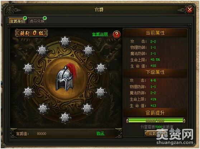Select the left-side lower star medallion
Image resolution: width=200 pixels, height=149 pixels.
(x=28, y=92)
